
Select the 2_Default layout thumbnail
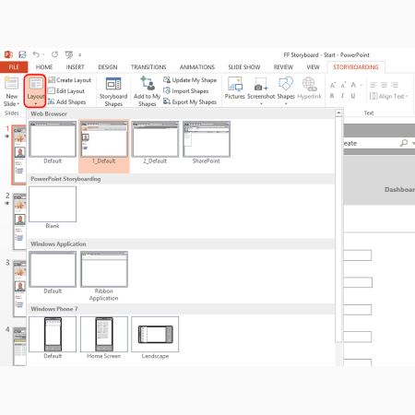155,143
